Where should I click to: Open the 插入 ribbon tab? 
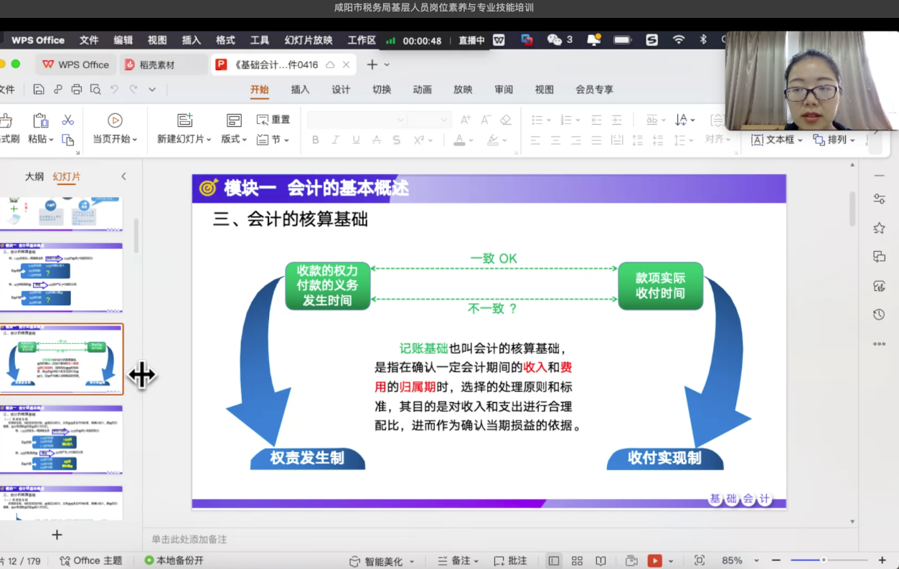point(300,90)
